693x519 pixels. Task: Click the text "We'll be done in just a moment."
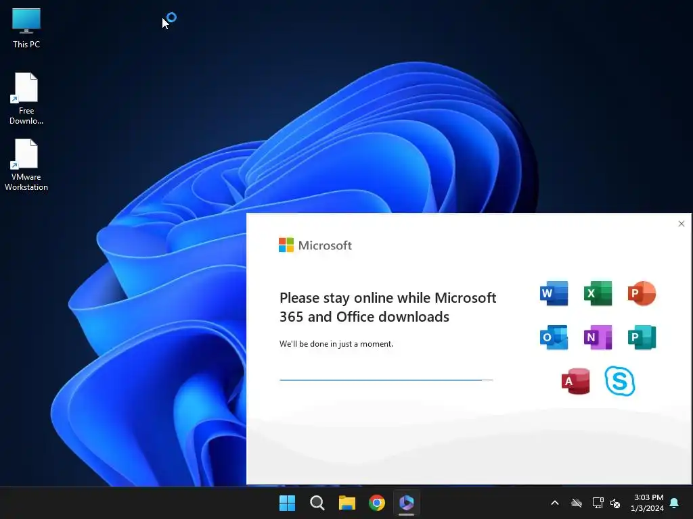pos(336,344)
